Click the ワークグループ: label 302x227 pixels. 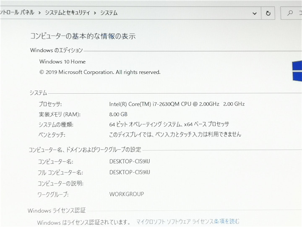[53, 194]
